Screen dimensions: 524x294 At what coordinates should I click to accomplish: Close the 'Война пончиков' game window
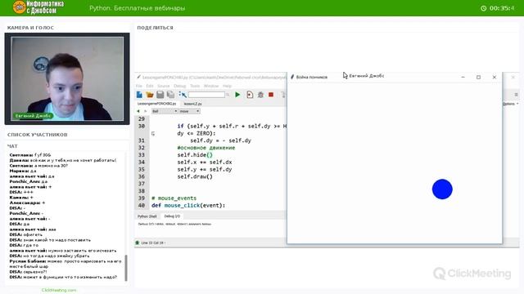point(495,77)
